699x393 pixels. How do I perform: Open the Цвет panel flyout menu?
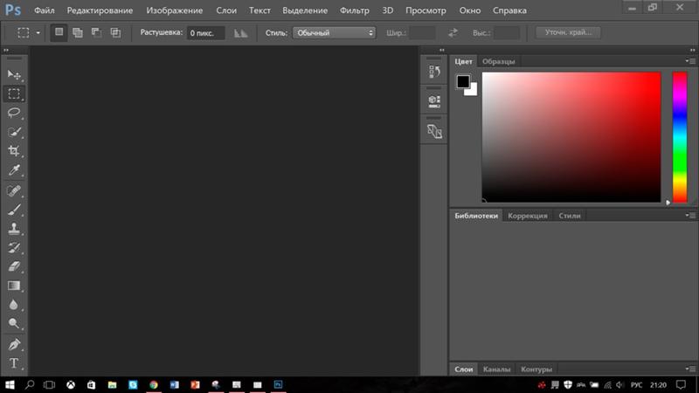pyautogui.click(x=690, y=61)
